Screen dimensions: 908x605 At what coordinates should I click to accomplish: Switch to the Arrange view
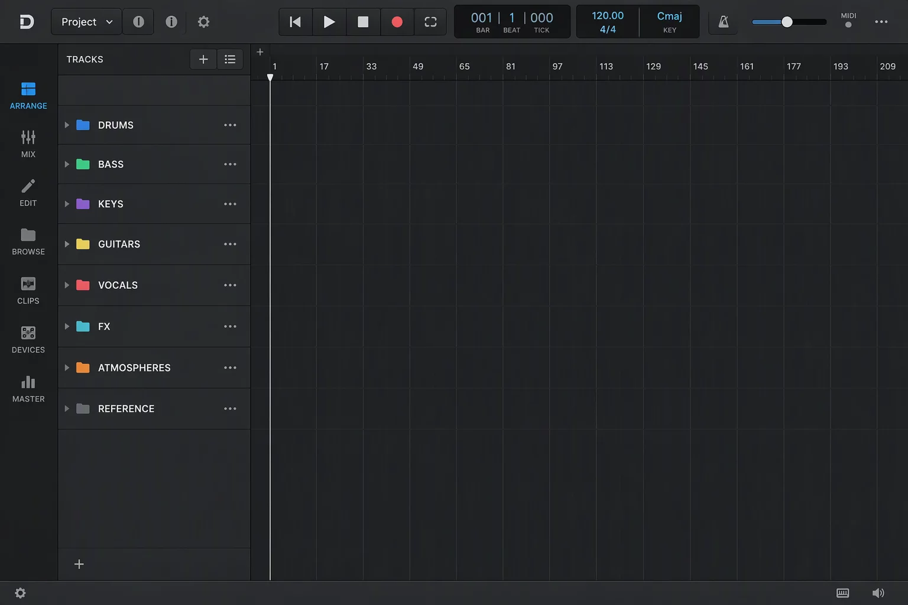28,96
